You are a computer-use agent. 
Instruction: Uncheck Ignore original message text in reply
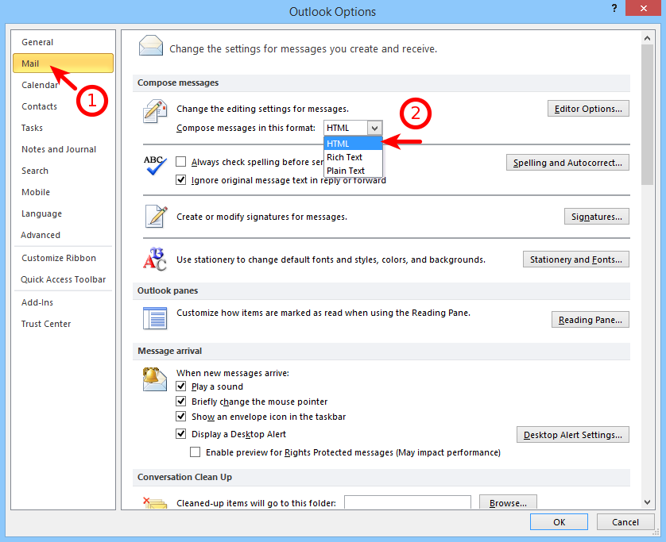click(181, 180)
